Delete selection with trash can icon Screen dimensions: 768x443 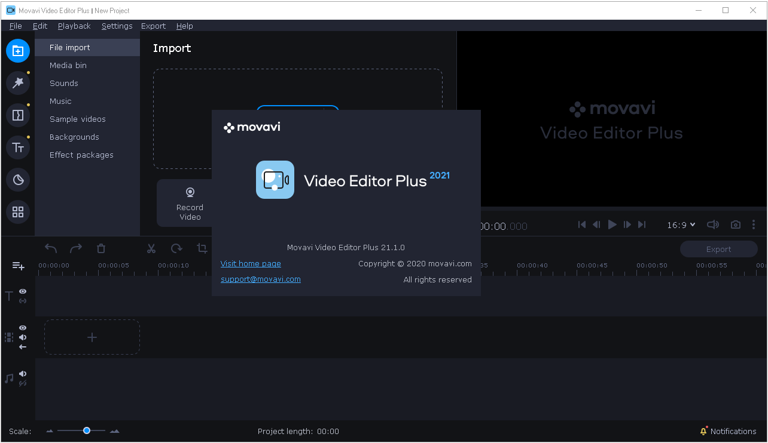click(101, 249)
